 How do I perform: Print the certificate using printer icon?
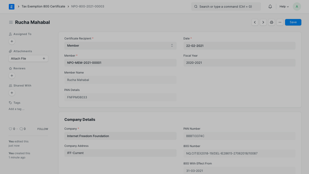pyautogui.click(x=271, y=22)
